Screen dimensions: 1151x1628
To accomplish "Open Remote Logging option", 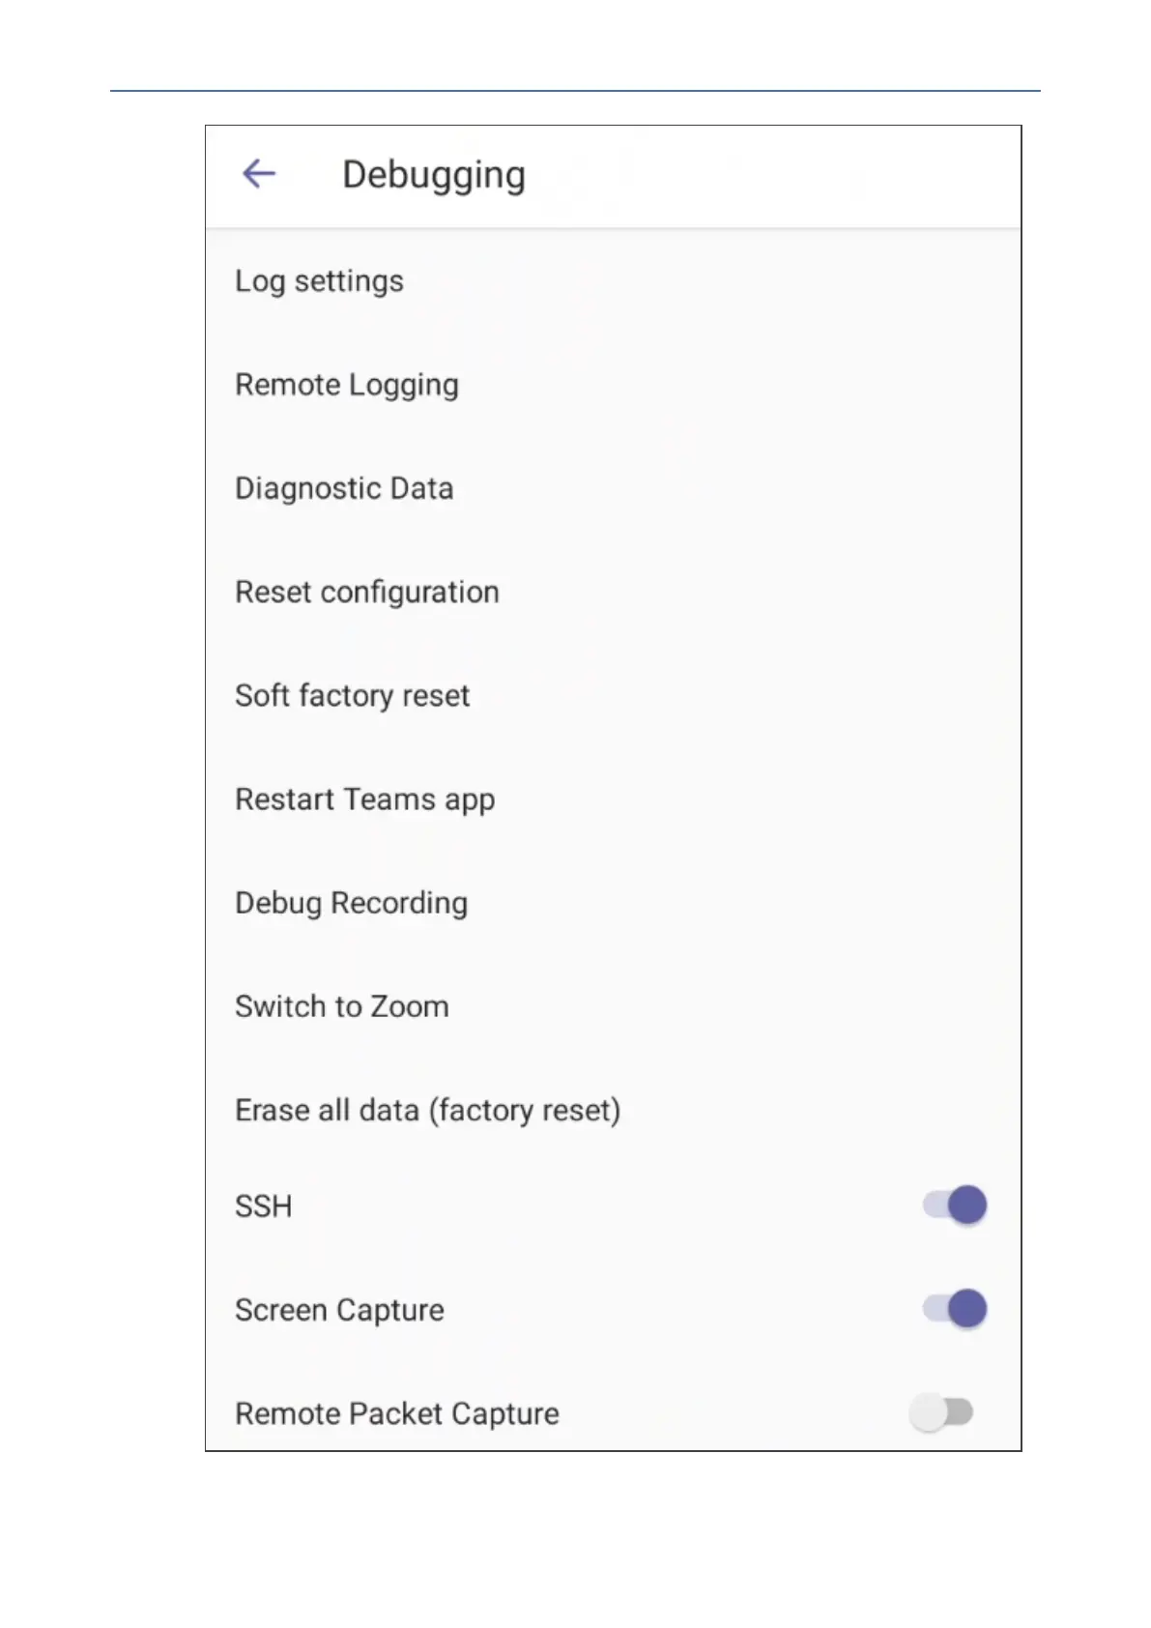I will point(347,385).
